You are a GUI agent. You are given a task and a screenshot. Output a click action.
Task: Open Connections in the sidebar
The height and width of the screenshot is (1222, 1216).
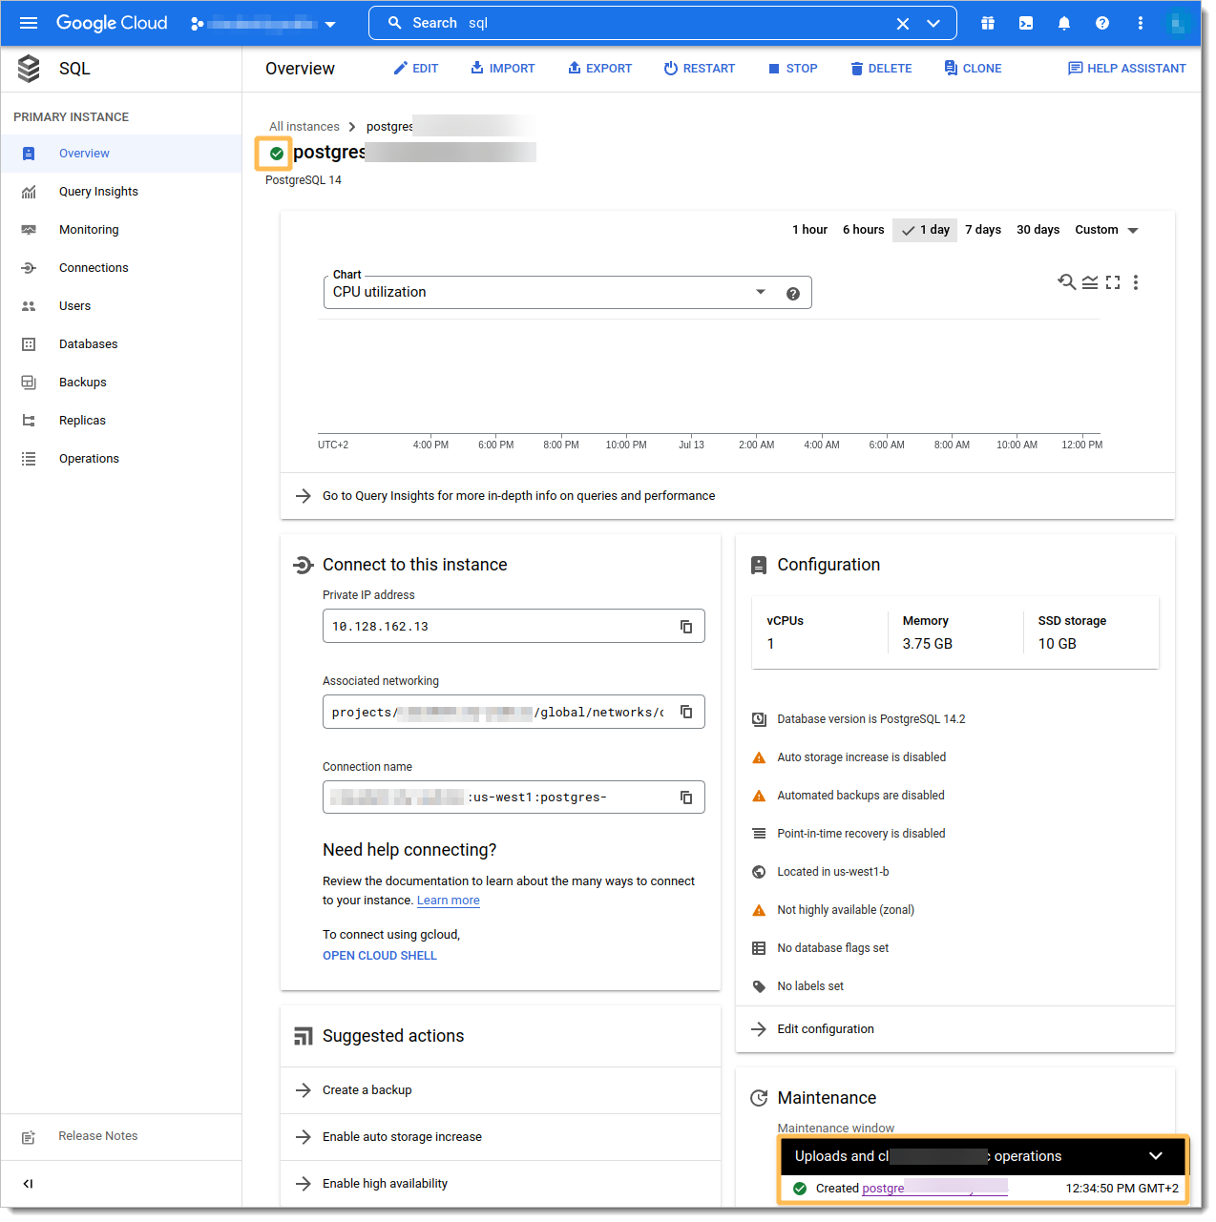(x=121, y=268)
